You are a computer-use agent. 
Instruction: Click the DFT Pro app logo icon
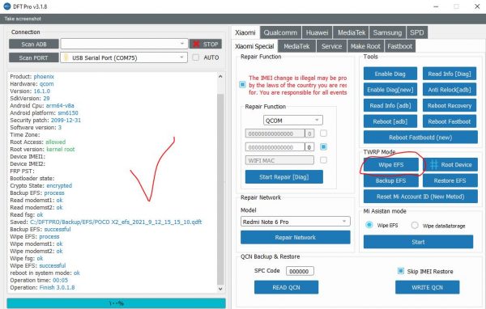(x=6, y=6)
